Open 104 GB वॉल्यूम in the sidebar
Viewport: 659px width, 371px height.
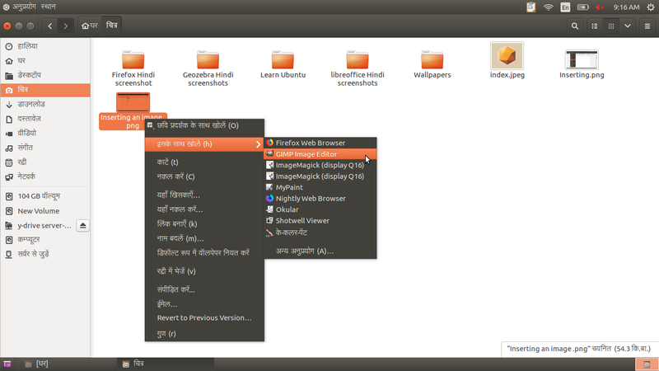point(45,196)
